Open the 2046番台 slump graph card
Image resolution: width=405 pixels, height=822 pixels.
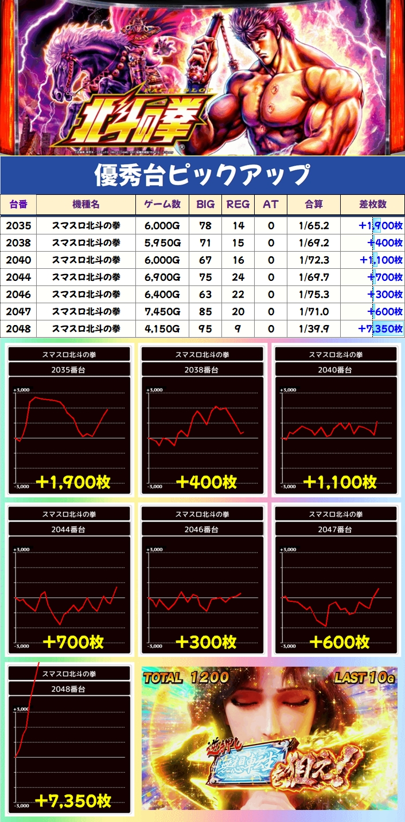[202, 580]
